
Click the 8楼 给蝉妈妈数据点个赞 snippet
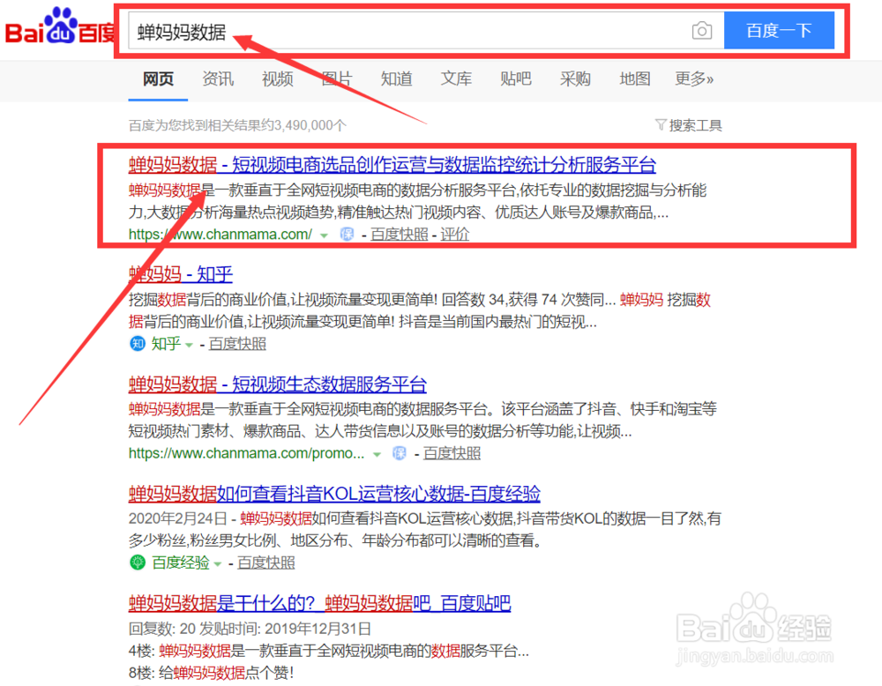tap(211, 673)
